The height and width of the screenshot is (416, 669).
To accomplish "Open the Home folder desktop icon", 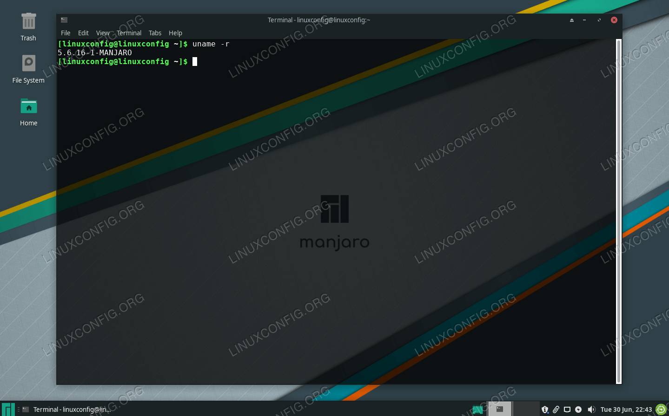I will pyautogui.click(x=28, y=112).
